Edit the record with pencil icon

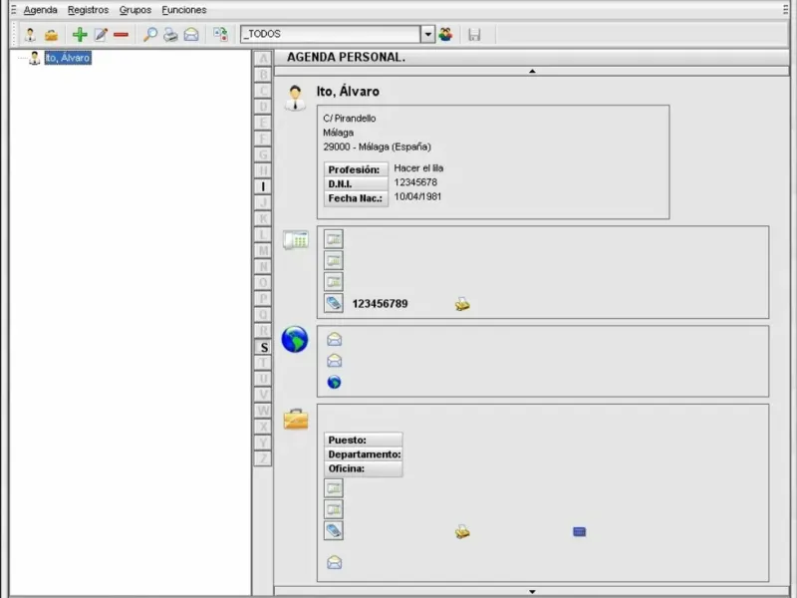pos(101,35)
